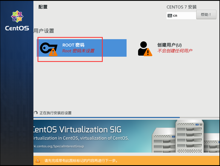Viewport: 220px width, 166px height.
Task: Click warning message 请先完成带有此图标标记的内容
Action: tap(81, 161)
